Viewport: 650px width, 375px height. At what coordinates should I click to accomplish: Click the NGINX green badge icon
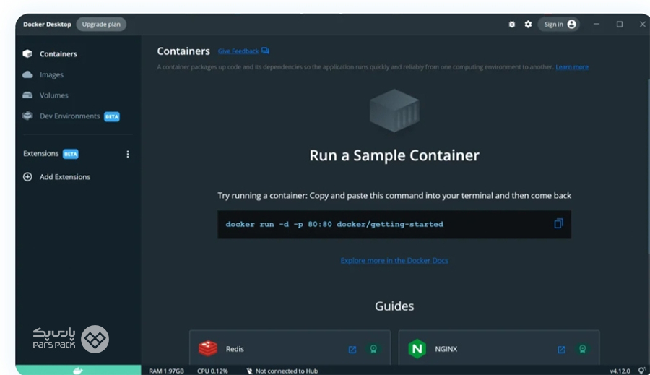(582, 350)
